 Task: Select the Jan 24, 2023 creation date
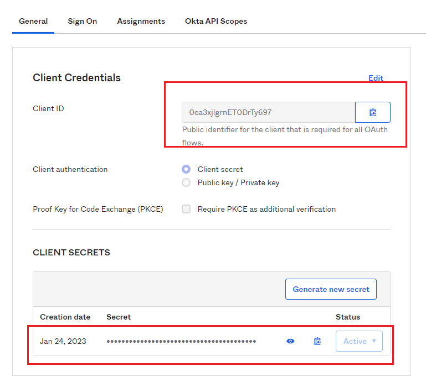[63, 341]
